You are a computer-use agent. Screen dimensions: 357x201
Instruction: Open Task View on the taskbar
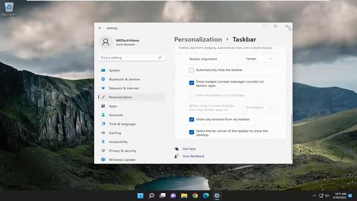[x=162, y=196]
